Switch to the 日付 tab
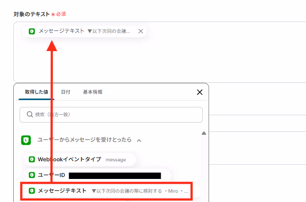This screenshot has height=202, width=306. point(66,92)
